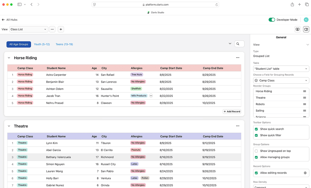Click the ellipsis menu beside Class List view
The height and width of the screenshot is (188, 311).
pos(52,29)
